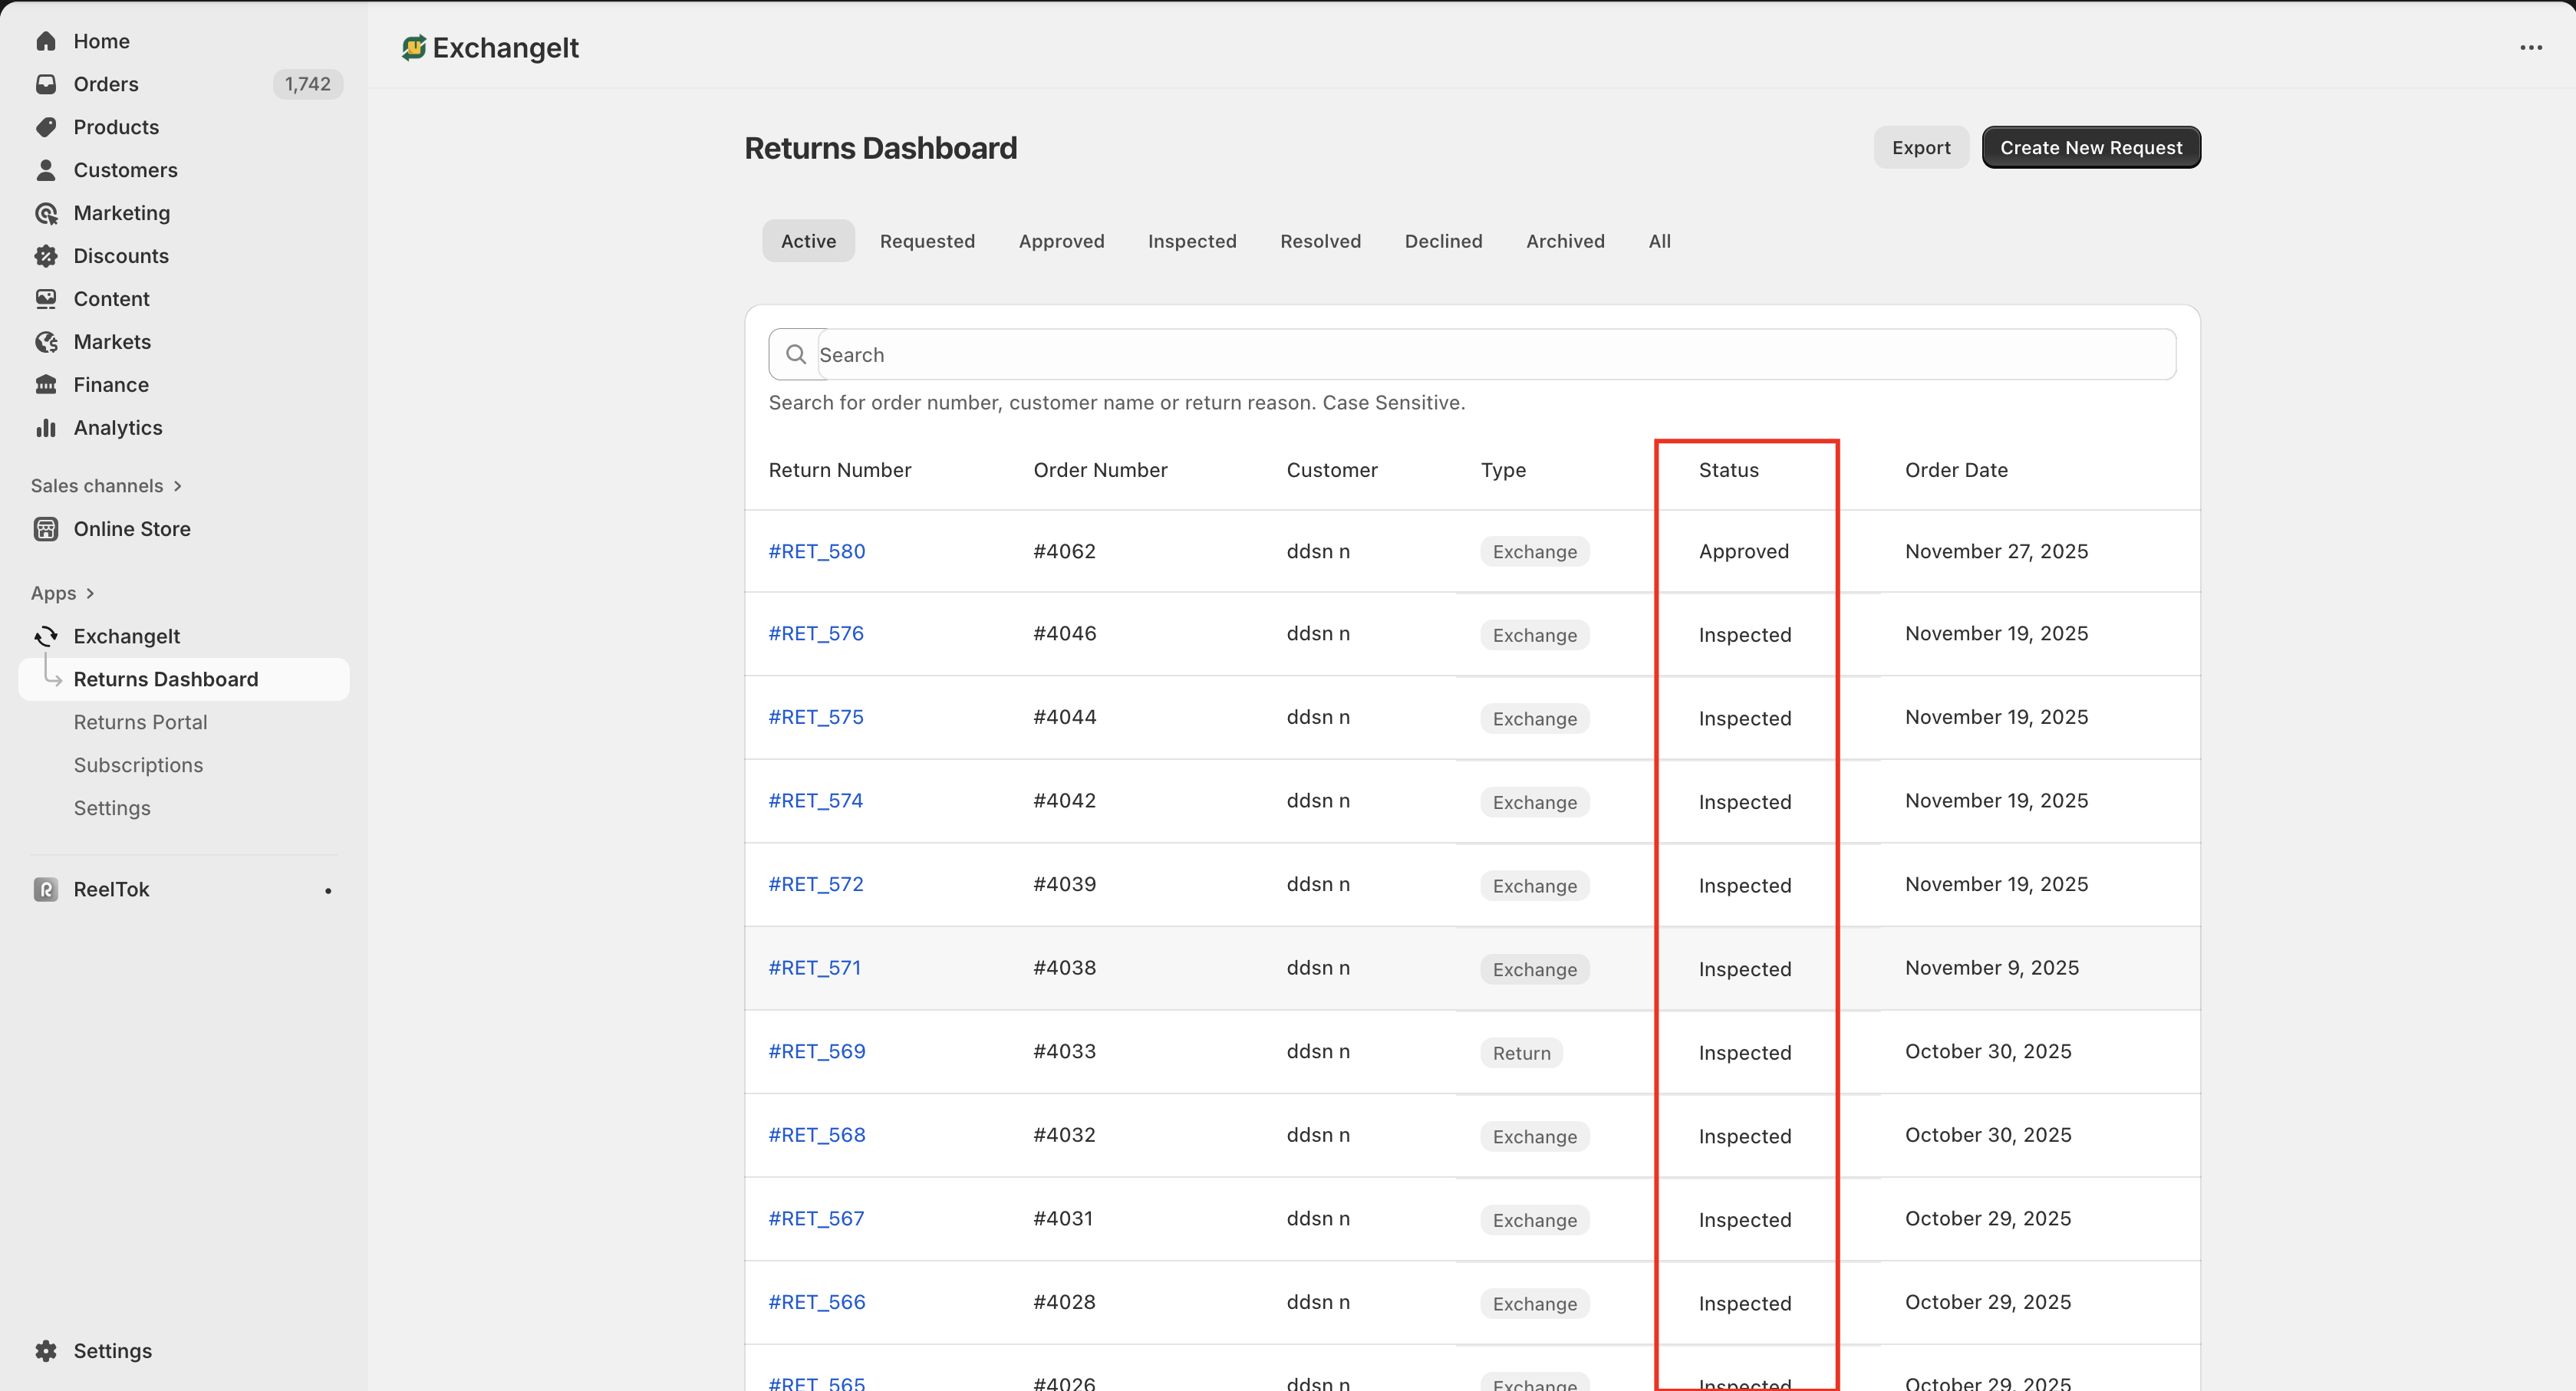
Task: Click the returns Search input field
Action: (1490, 355)
